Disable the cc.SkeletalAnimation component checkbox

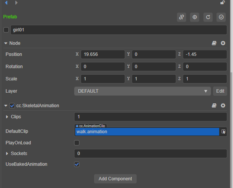coord(12,105)
